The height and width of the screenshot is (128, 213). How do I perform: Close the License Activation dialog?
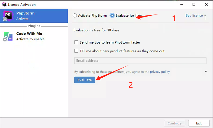pyautogui.click(x=206, y=4)
